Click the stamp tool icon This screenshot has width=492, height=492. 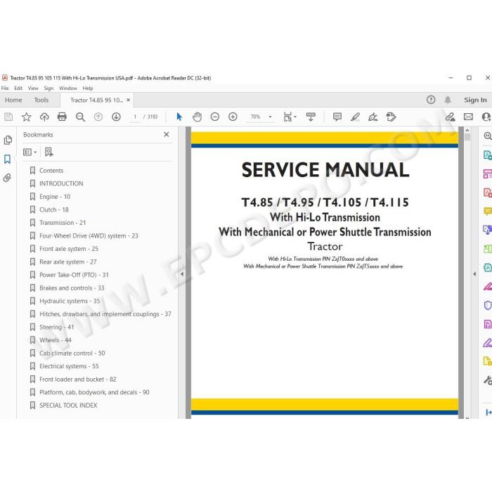pyautogui.click(x=391, y=117)
